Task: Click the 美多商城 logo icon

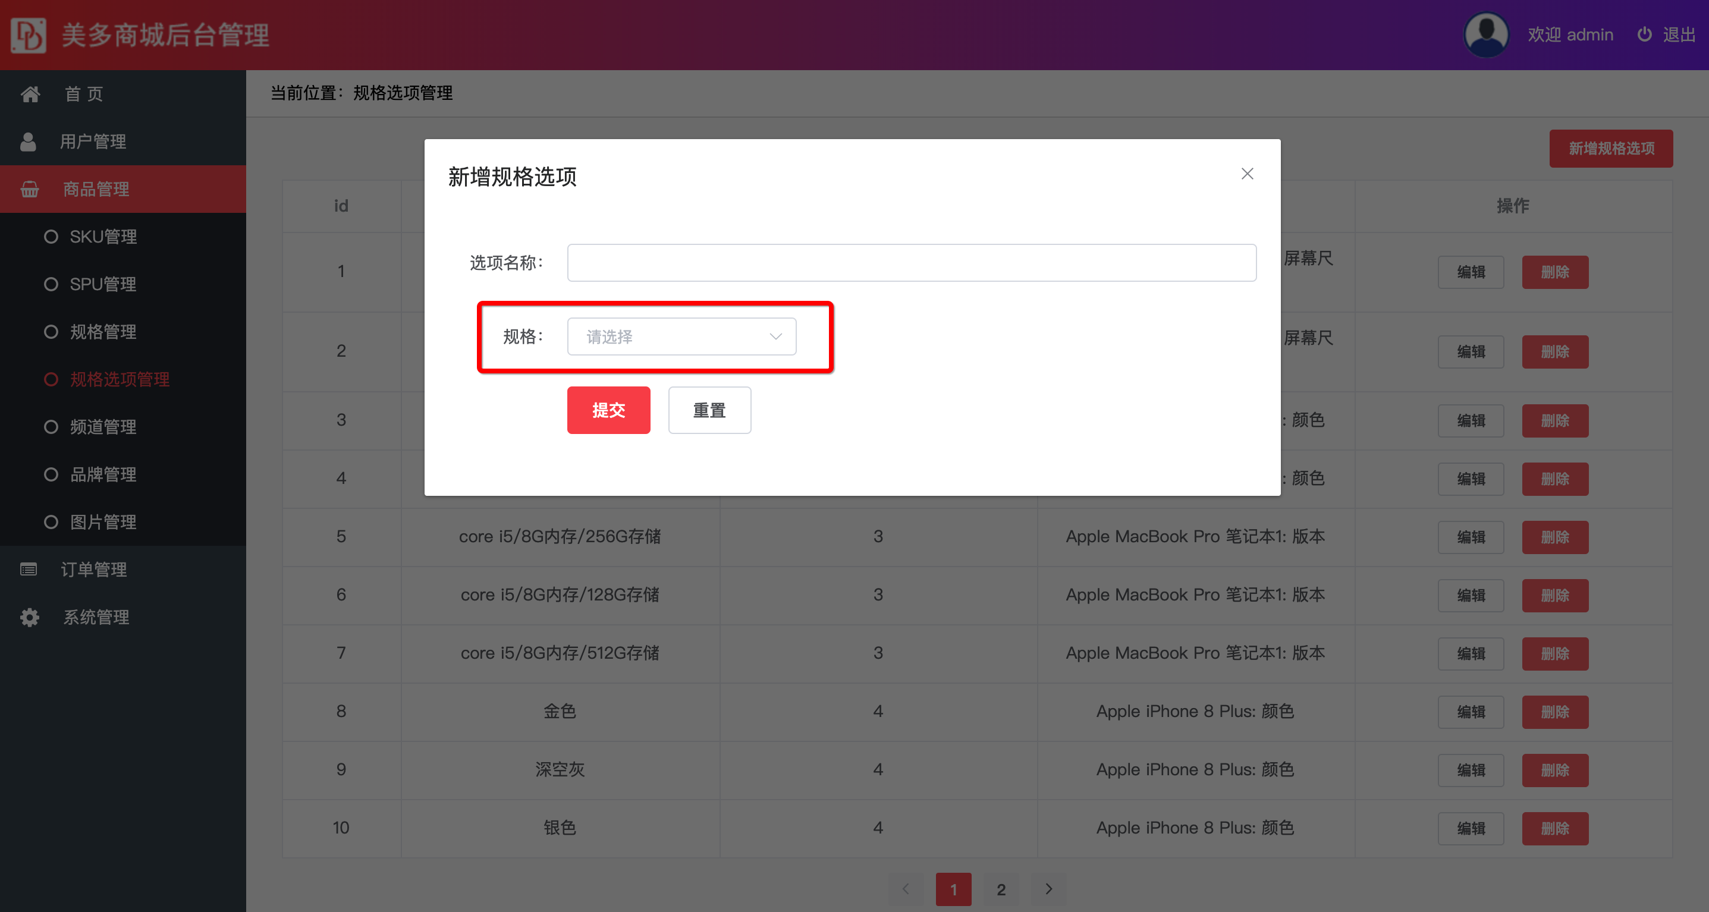Action: tap(28, 34)
